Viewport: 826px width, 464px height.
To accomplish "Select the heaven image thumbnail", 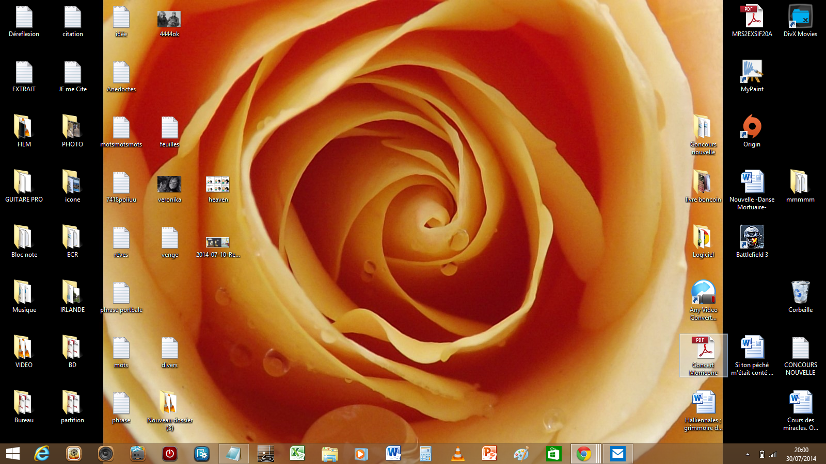I will point(218,189).
